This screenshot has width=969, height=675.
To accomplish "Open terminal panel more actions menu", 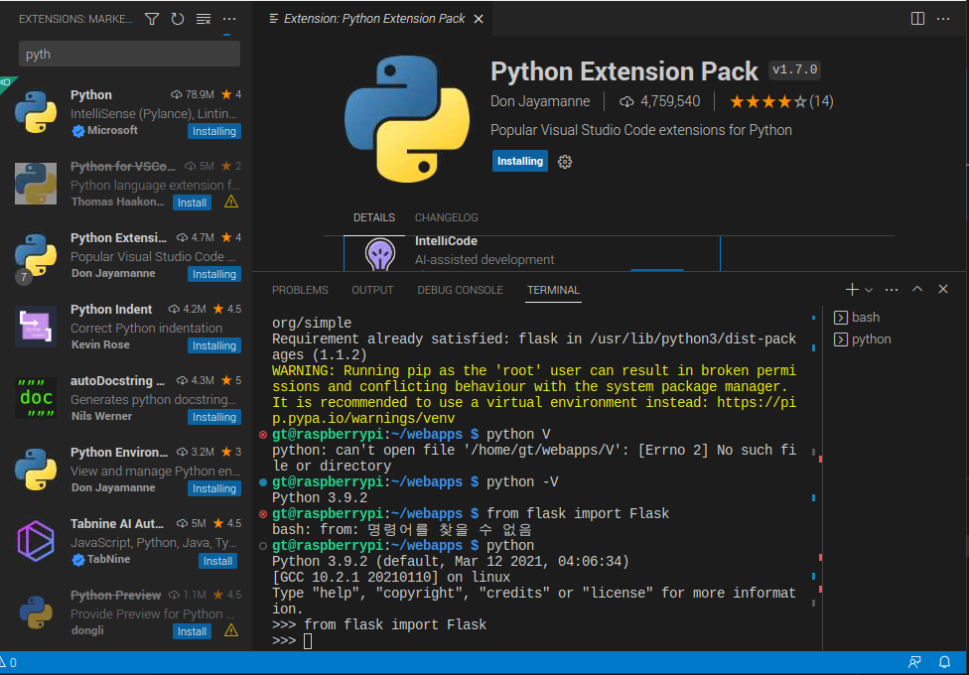I will click(892, 289).
